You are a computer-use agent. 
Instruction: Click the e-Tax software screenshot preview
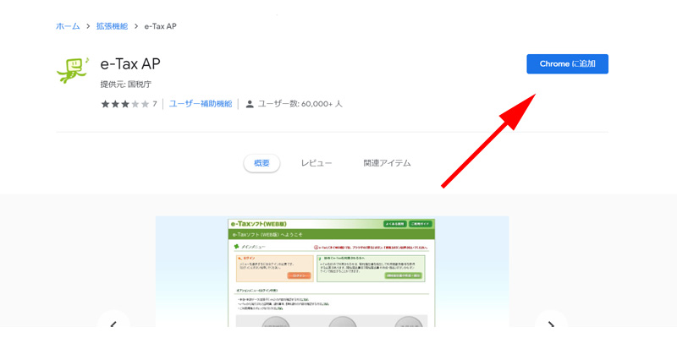(332, 271)
